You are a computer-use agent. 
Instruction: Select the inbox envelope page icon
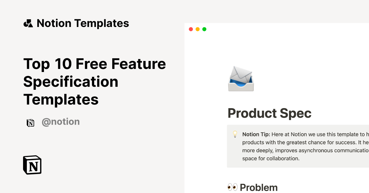(241, 79)
